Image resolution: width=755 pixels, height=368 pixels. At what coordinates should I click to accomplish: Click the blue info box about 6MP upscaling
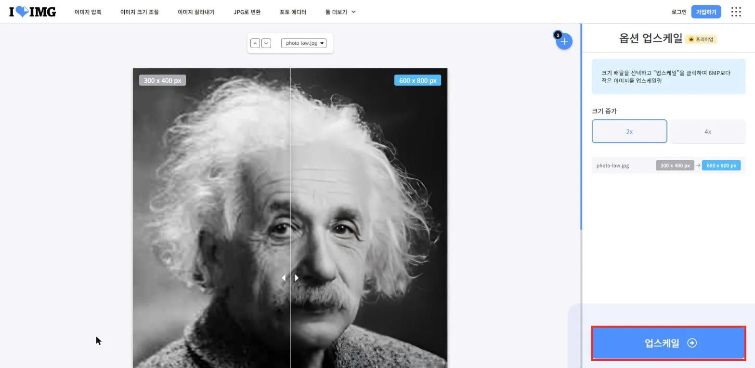pyautogui.click(x=668, y=76)
